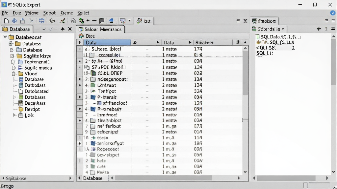Select bottom 'Database' tab under grid

click(92, 178)
